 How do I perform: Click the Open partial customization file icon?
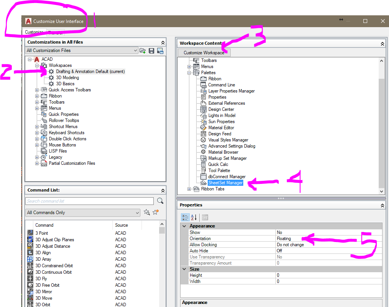[x=143, y=51]
